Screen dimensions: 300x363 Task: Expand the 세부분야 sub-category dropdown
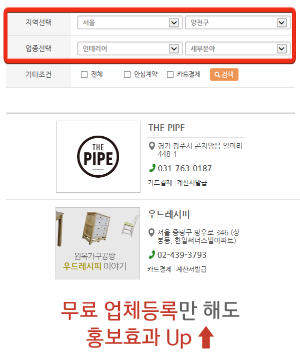[237, 49]
